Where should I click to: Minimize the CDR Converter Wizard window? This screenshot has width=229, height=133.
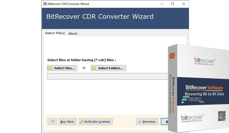tap(162, 4)
